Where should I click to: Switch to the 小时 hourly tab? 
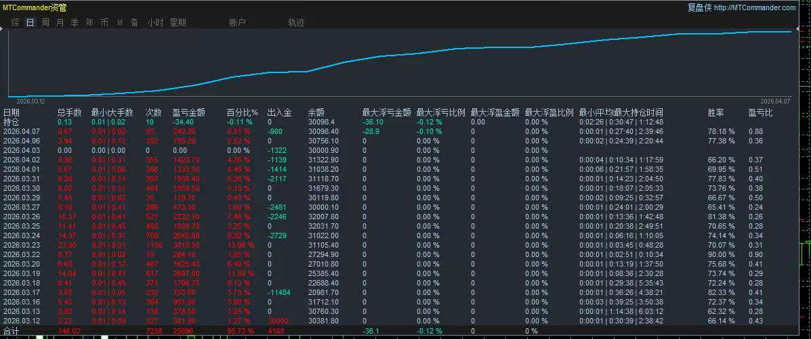point(155,23)
